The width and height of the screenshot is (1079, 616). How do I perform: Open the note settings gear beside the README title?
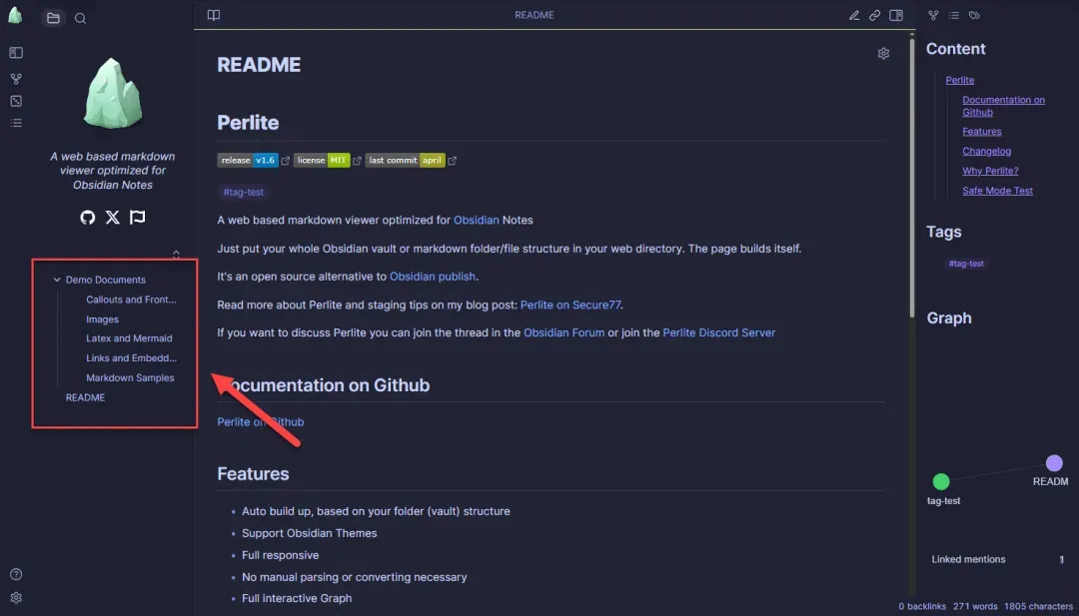tap(883, 54)
